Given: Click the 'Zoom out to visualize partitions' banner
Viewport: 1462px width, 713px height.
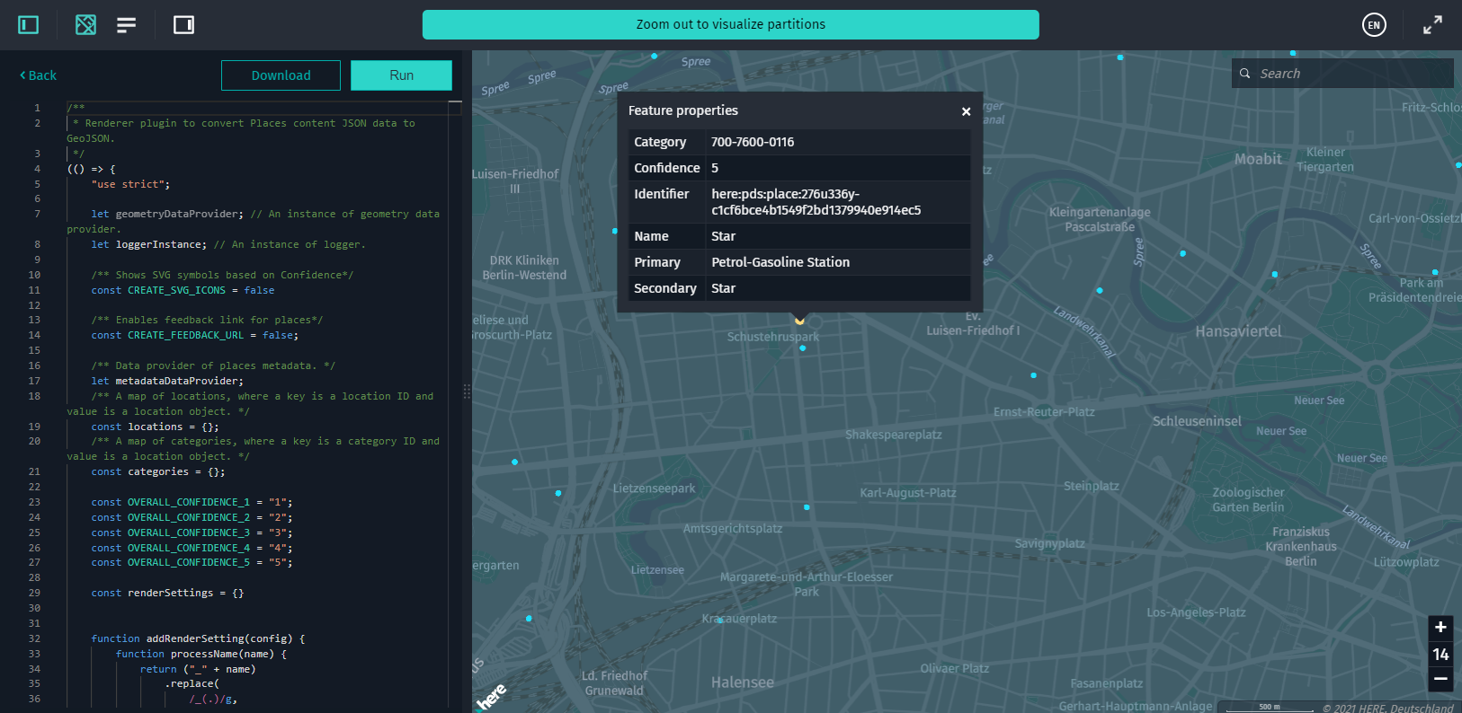Looking at the screenshot, I should [x=730, y=24].
